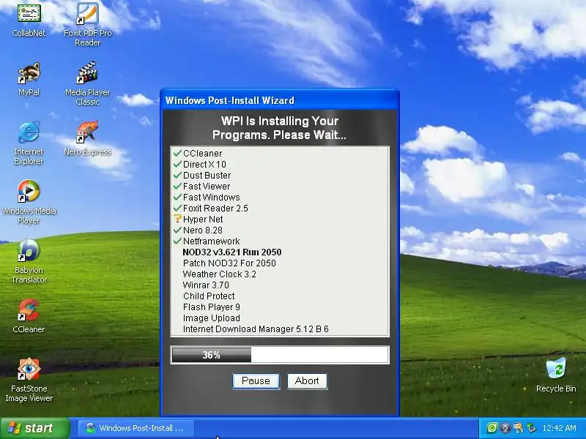Viewport: 586px width, 439px height.
Task: Click the 'WPI Is Installing Your Programs' heading
Action: [x=280, y=127]
